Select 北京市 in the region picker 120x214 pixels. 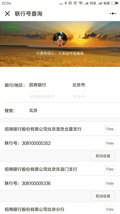[x=79, y=85]
